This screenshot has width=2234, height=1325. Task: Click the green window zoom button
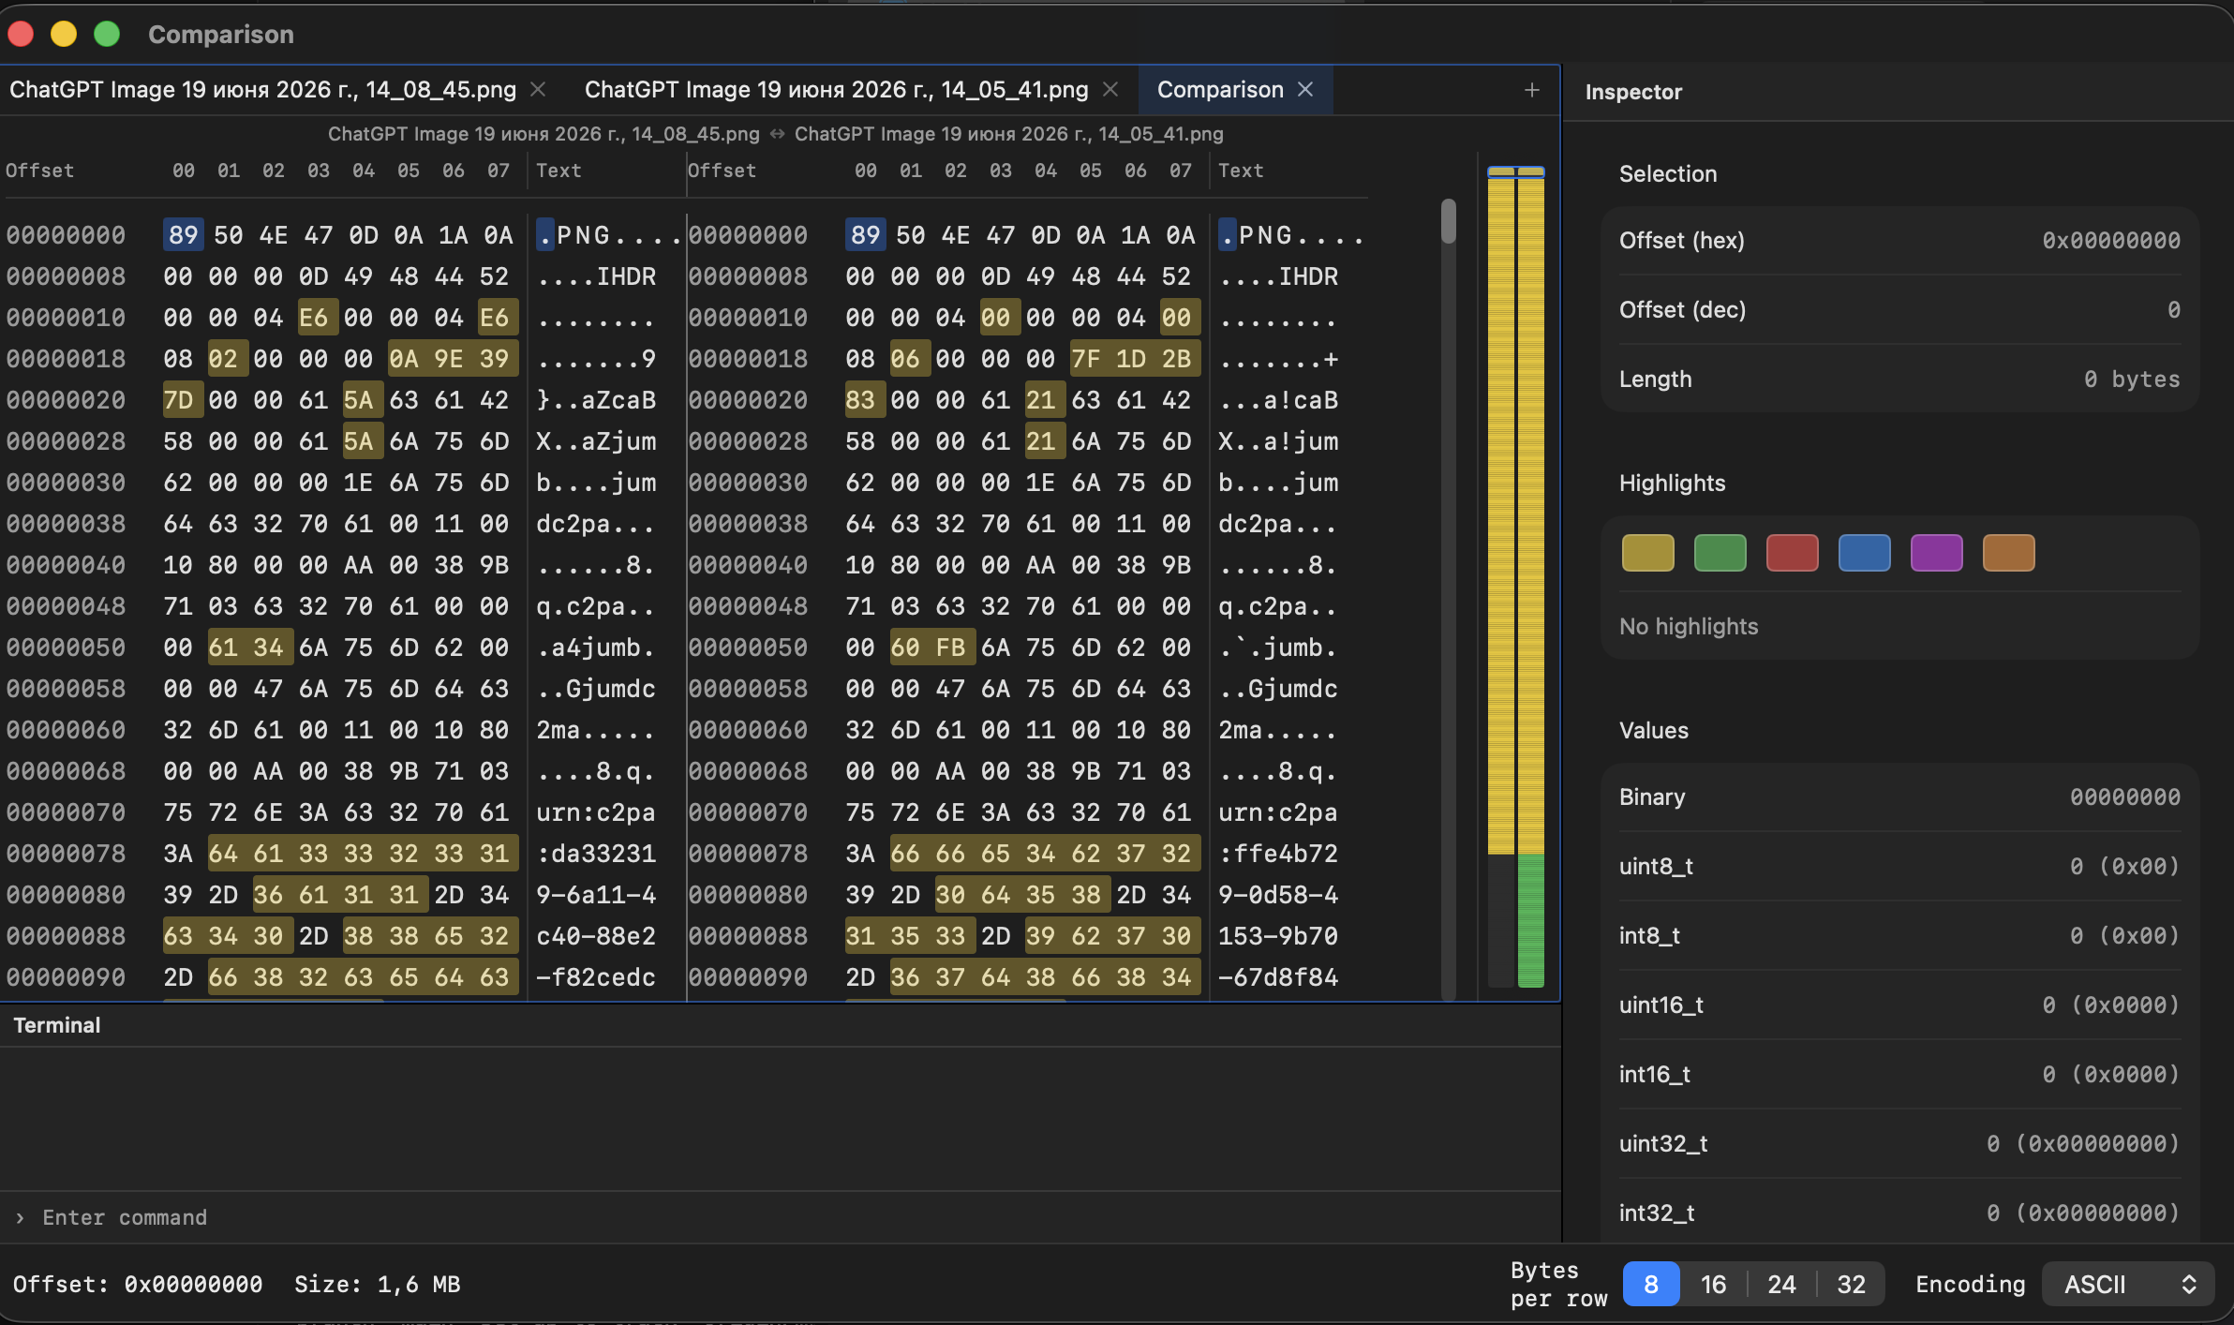[107, 34]
